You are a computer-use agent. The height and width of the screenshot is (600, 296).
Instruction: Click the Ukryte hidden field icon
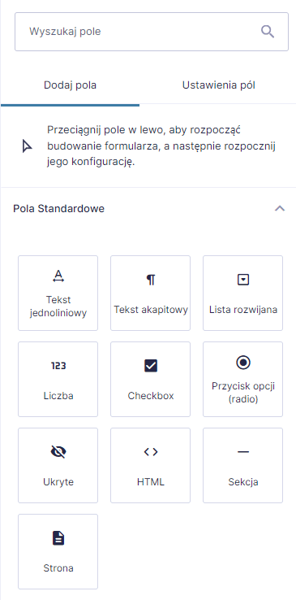pos(58,452)
